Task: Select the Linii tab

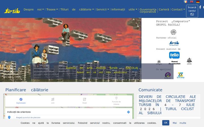Action: pyautogui.click(x=53, y=101)
